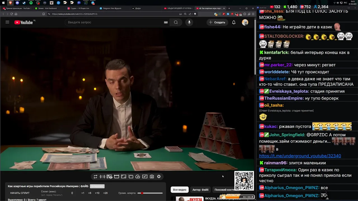Reload the page in browser
This screenshot has height=201, width=358.
[x=11, y=14]
